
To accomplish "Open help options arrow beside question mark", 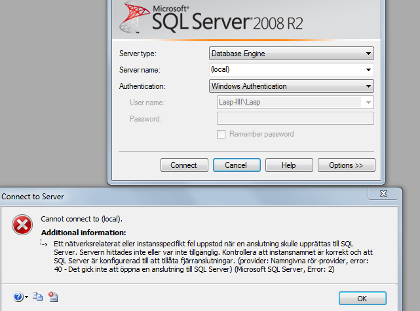I will (26, 297).
